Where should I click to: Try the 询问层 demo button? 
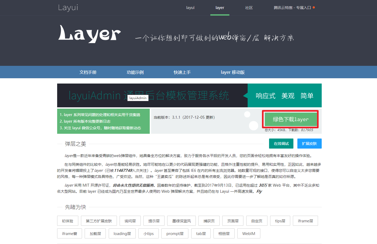(x=130, y=221)
